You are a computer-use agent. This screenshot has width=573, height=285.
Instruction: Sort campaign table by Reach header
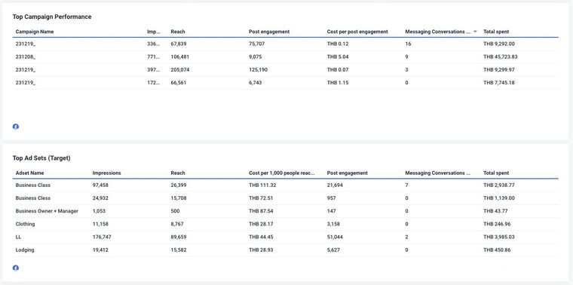[178, 32]
